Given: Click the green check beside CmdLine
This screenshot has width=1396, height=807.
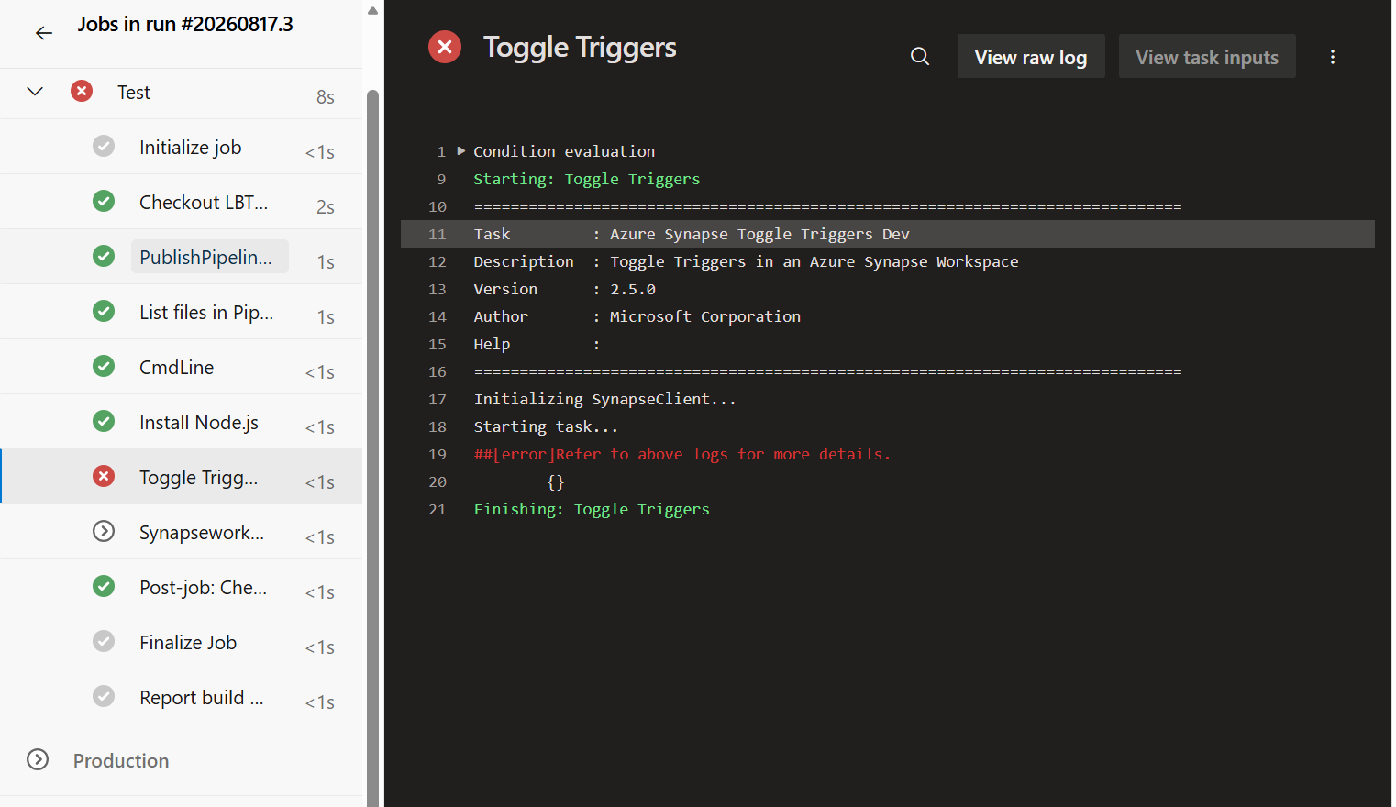Looking at the screenshot, I should [x=104, y=366].
